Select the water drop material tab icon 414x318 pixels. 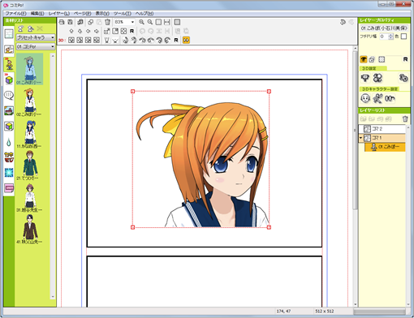point(9,142)
